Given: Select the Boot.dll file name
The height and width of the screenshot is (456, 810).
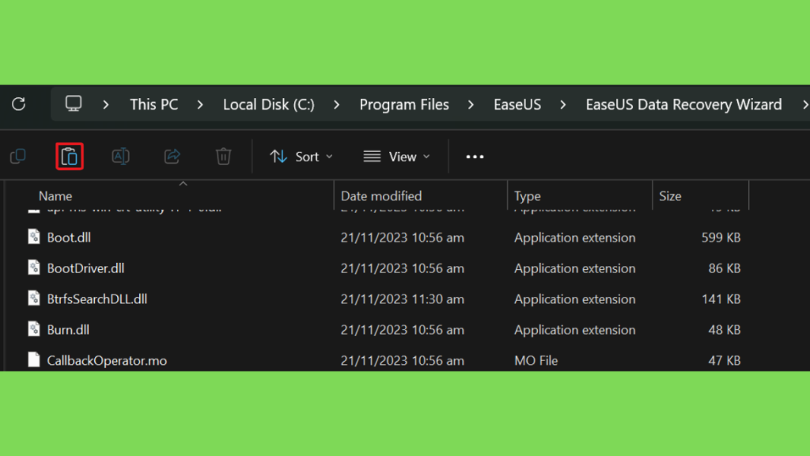Looking at the screenshot, I should coord(69,237).
